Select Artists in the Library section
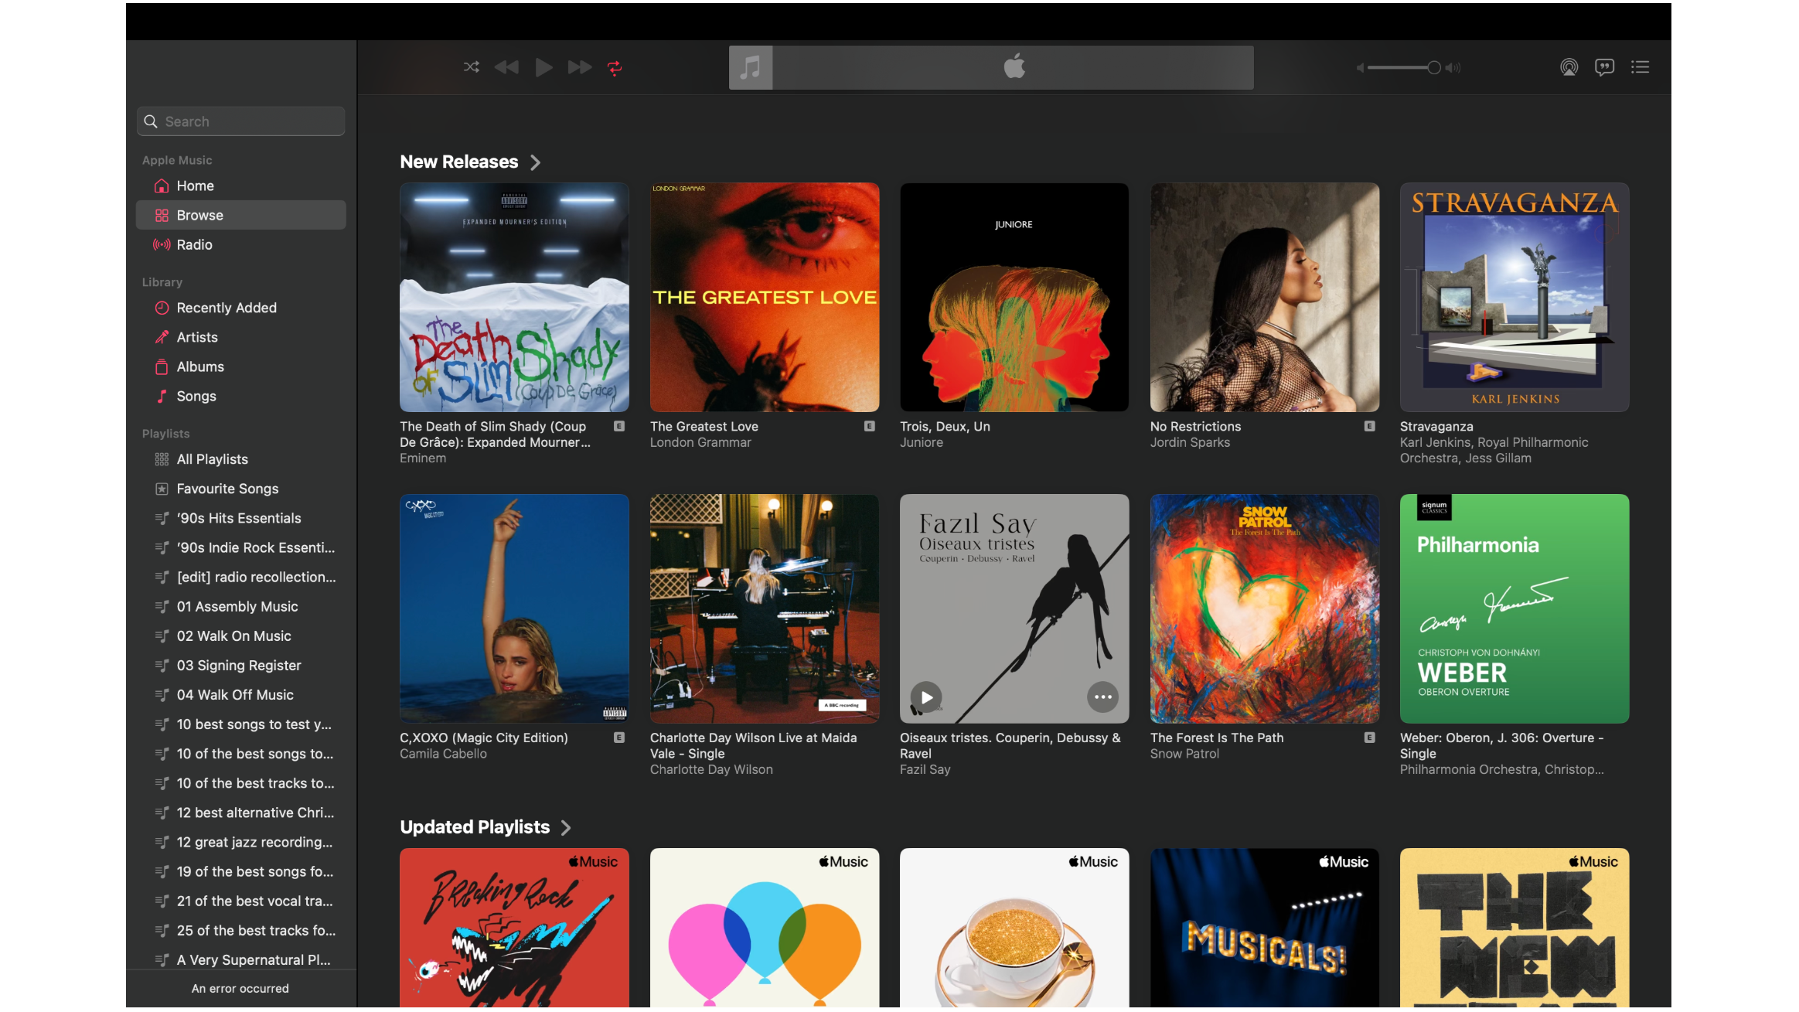 196,337
